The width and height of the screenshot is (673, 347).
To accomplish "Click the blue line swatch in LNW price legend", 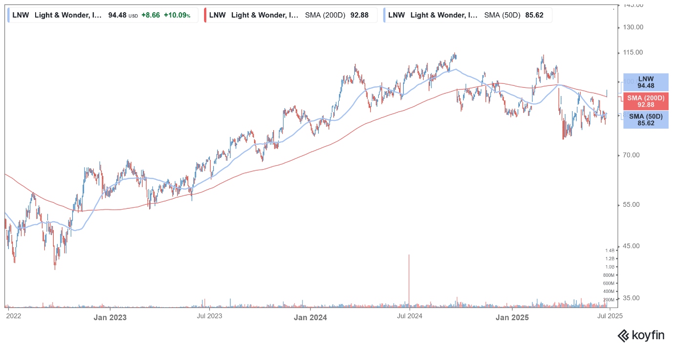I will click(9, 15).
